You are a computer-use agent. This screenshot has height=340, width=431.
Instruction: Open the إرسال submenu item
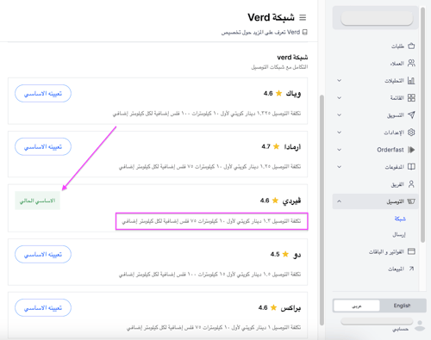tap(399, 235)
